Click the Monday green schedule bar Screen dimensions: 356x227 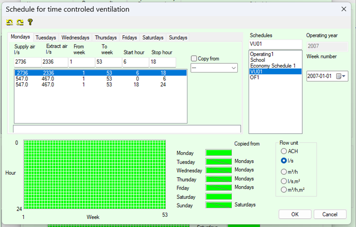(x=219, y=153)
